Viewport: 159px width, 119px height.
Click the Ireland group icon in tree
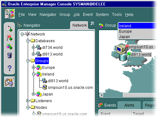coord(39,74)
